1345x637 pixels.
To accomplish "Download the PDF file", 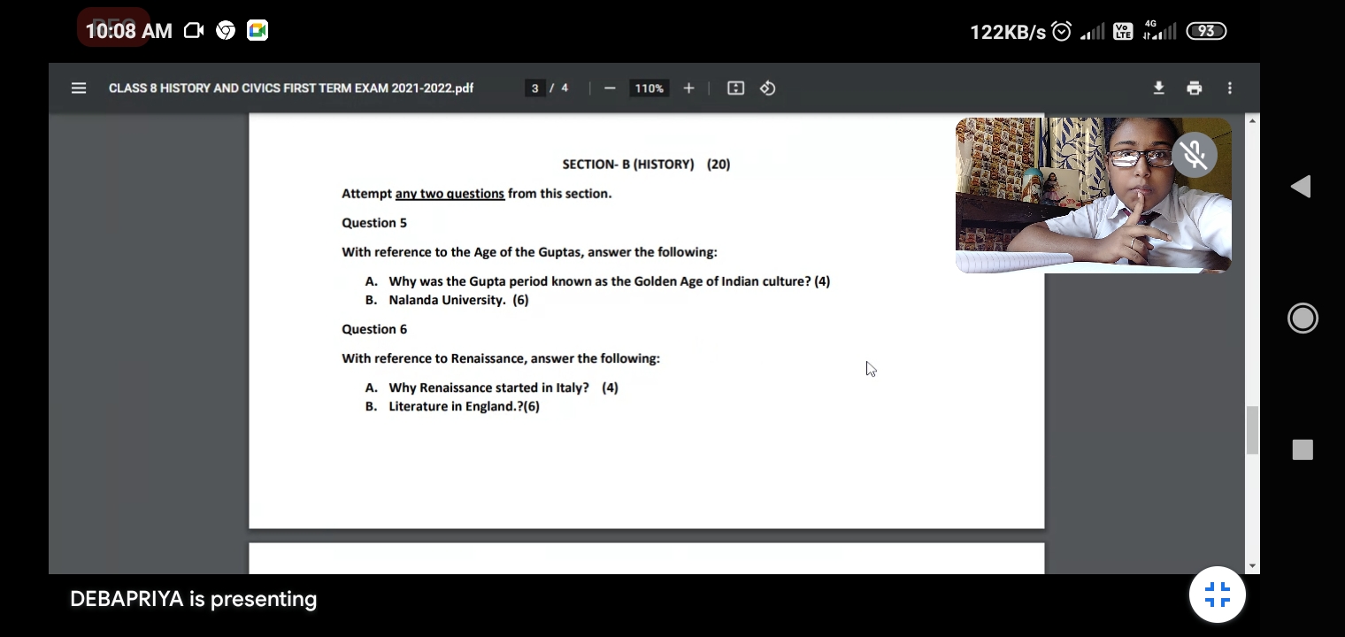I will tap(1159, 88).
